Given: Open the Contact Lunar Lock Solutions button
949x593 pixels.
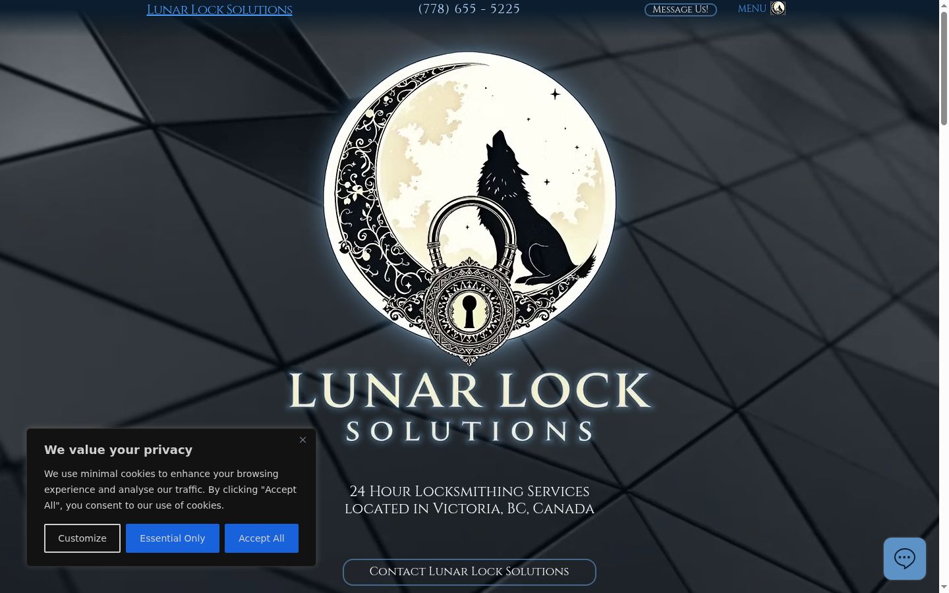Looking at the screenshot, I should click(469, 572).
